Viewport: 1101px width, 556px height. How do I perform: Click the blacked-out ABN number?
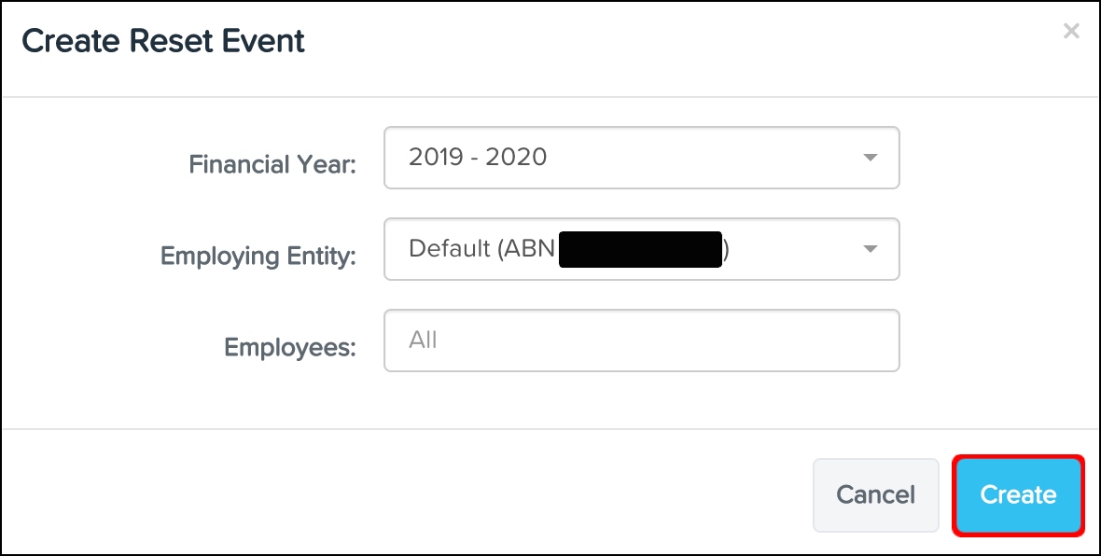[640, 249]
